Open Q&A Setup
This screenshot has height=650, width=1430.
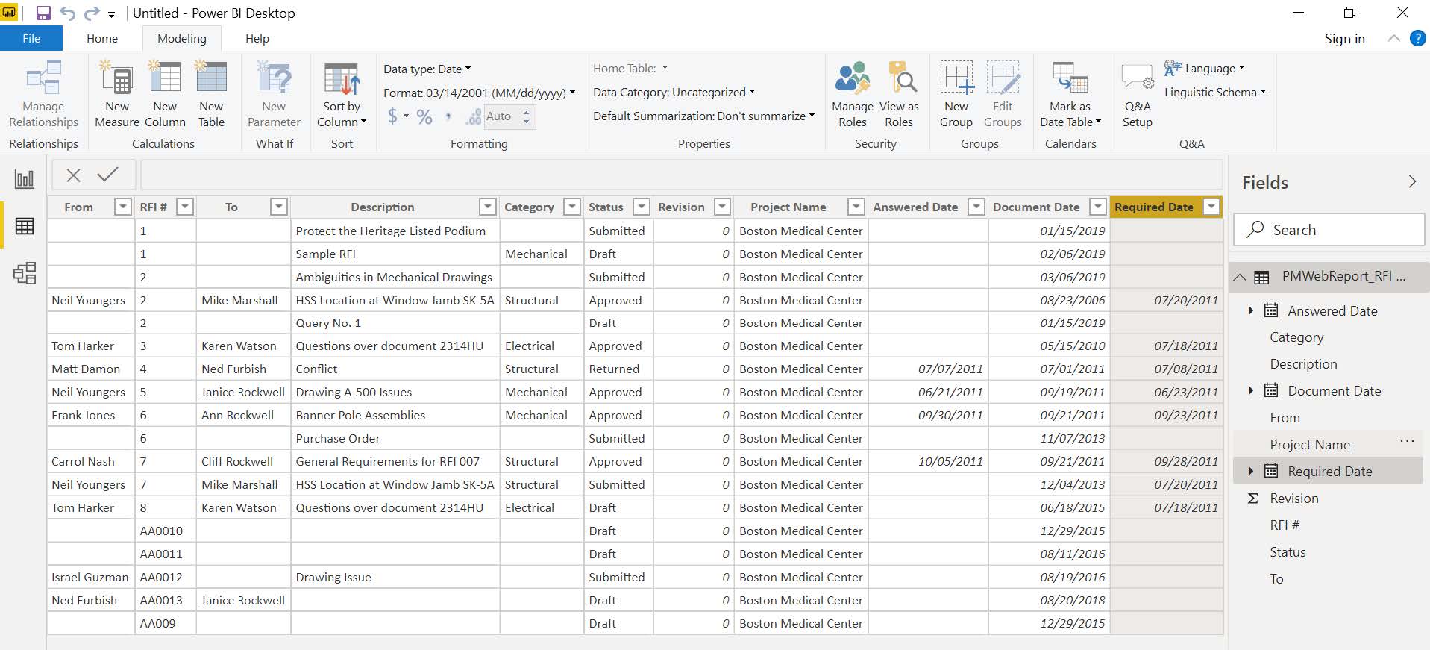click(x=1138, y=95)
